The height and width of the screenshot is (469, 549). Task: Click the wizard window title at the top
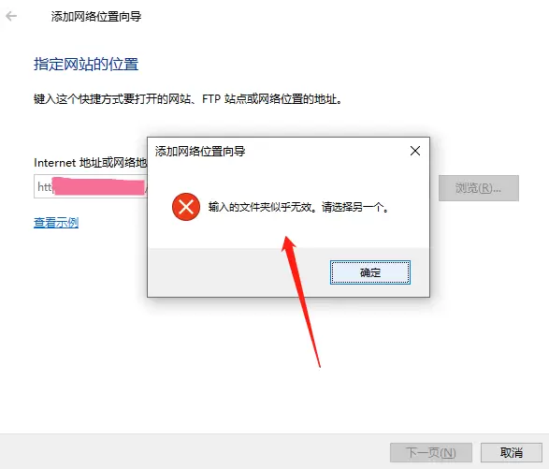pyautogui.click(x=96, y=17)
